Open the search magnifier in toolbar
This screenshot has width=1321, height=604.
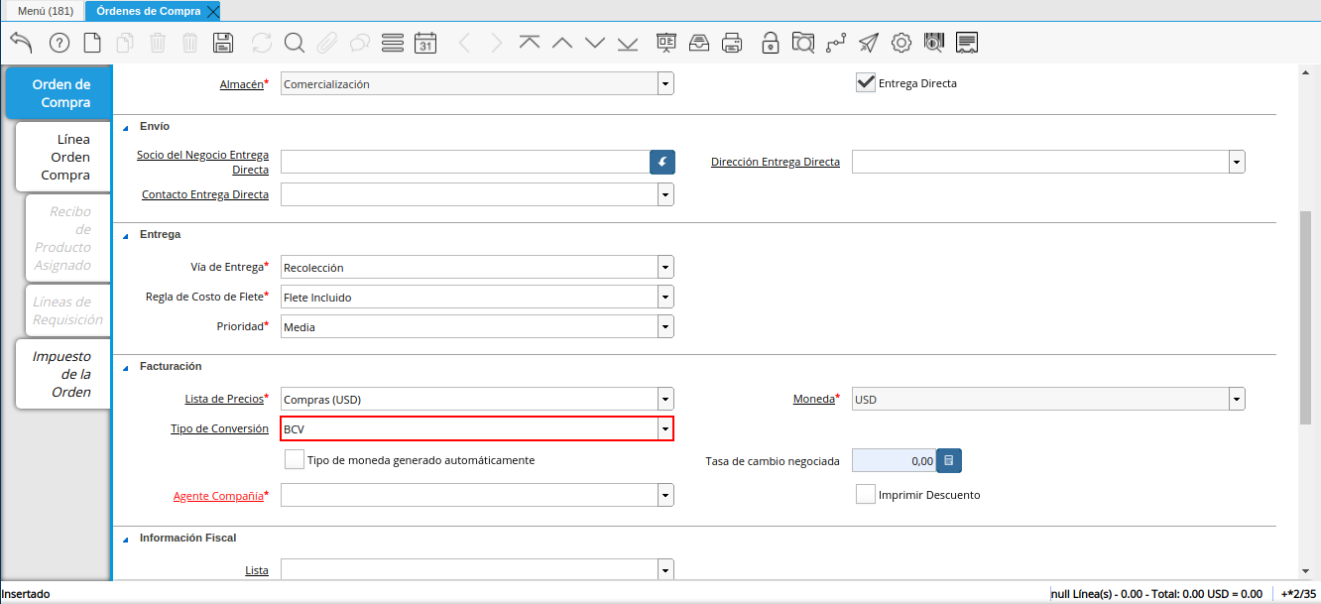(294, 43)
